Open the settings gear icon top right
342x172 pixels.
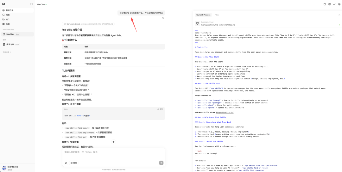coord(339,4)
